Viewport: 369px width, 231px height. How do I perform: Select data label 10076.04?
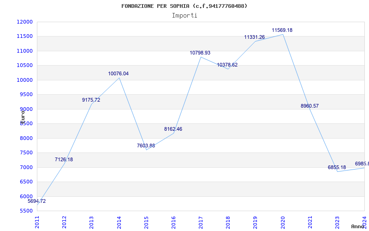tap(119, 73)
